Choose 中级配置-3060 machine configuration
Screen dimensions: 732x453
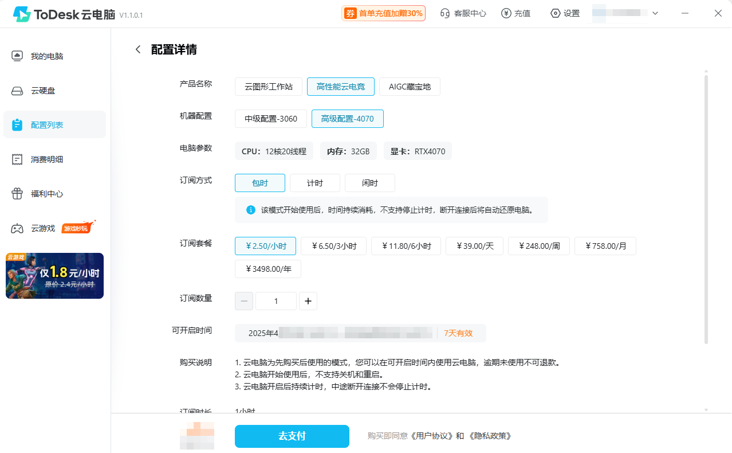click(271, 119)
